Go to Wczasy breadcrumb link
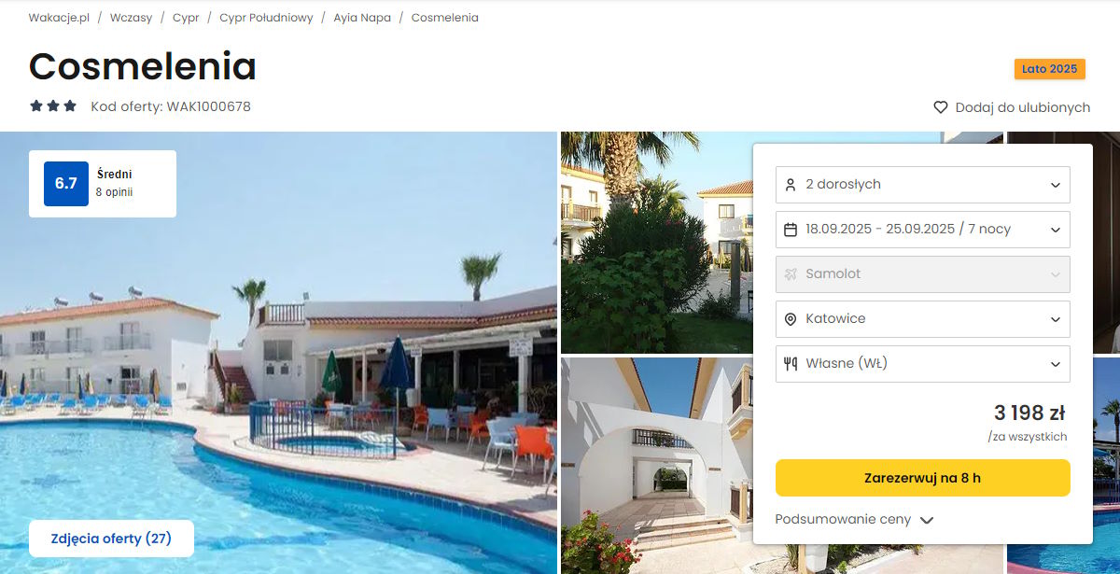The width and height of the screenshot is (1120, 574). point(131,18)
